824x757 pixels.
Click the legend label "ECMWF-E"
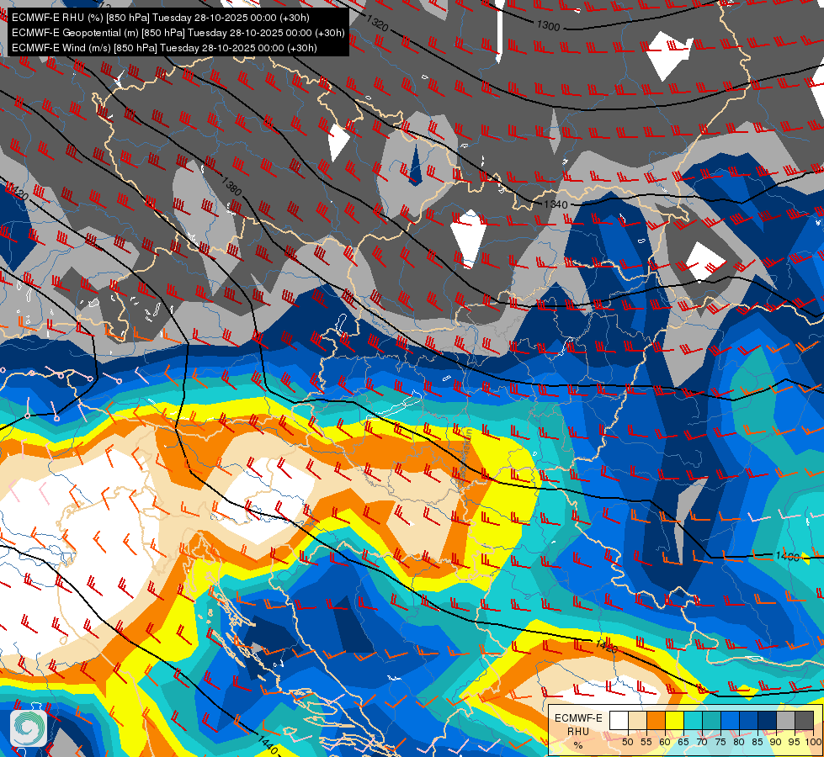(578, 718)
